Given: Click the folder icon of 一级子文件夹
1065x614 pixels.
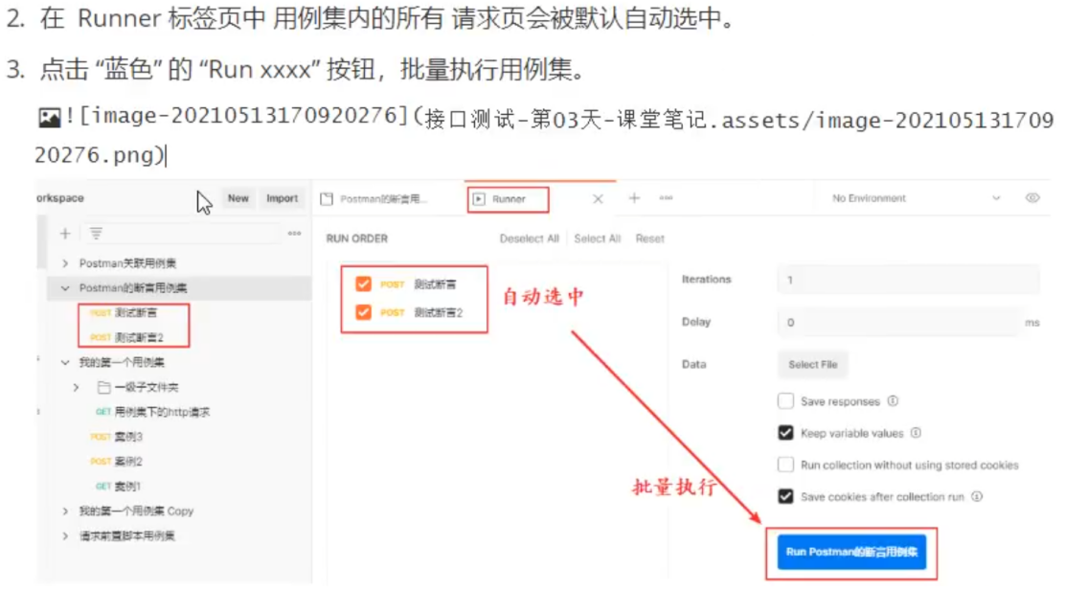Looking at the screenshot, I should [x=104, y=387].
